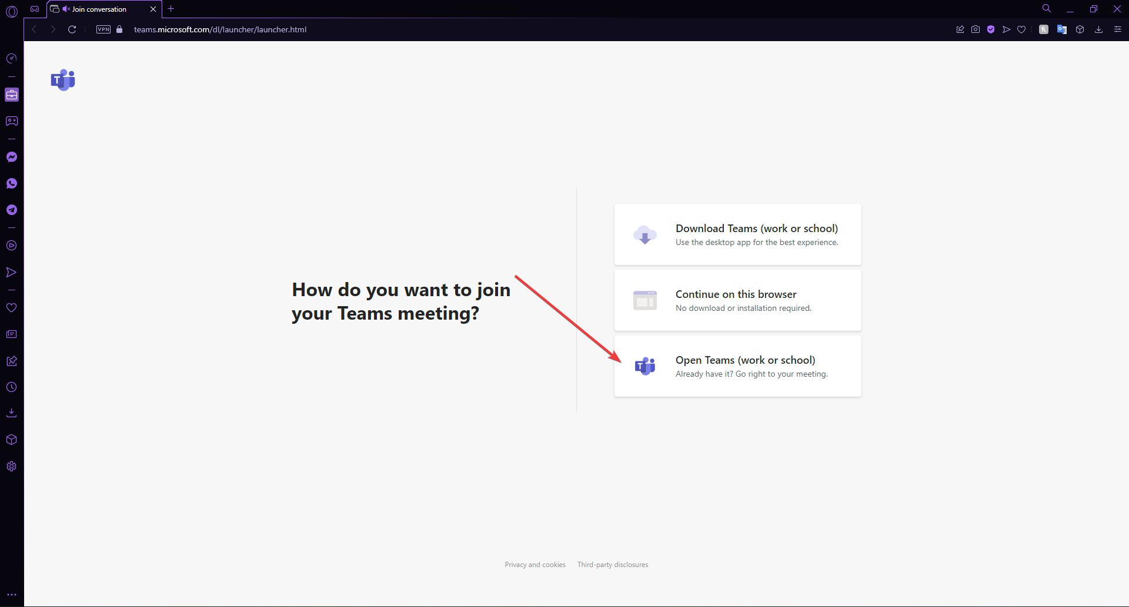The height and width of the screenshot is (607, 1129).
Task: Unmute tab using the speaker icon
Action: 66,9
